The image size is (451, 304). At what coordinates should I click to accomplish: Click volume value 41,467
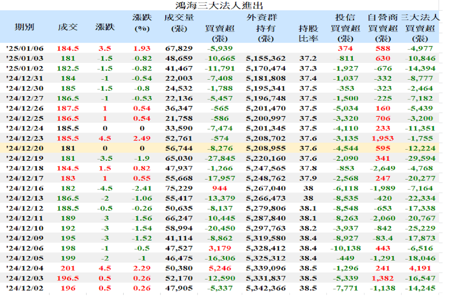click(179, 69)
